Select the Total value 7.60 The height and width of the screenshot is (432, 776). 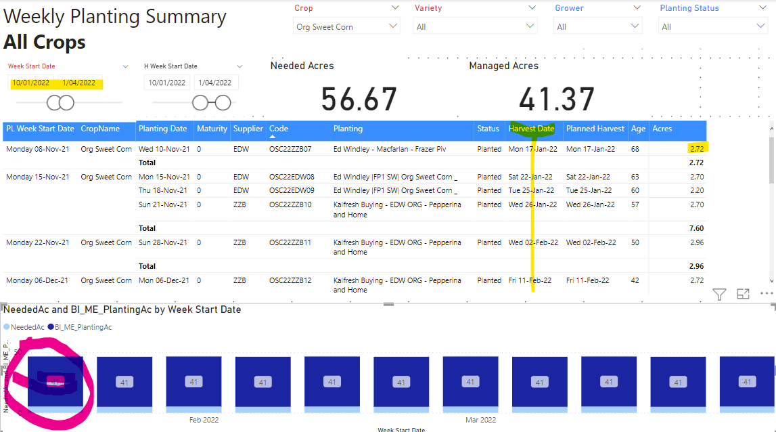pyautogui.click(x=696, y=228)
